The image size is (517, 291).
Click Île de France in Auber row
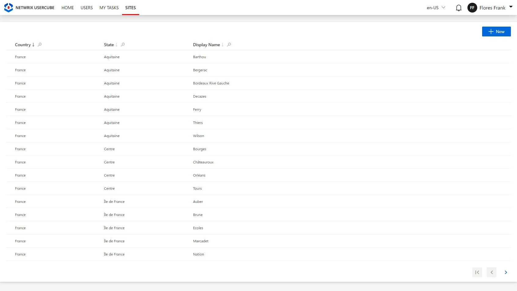click(x=114, y=202)
